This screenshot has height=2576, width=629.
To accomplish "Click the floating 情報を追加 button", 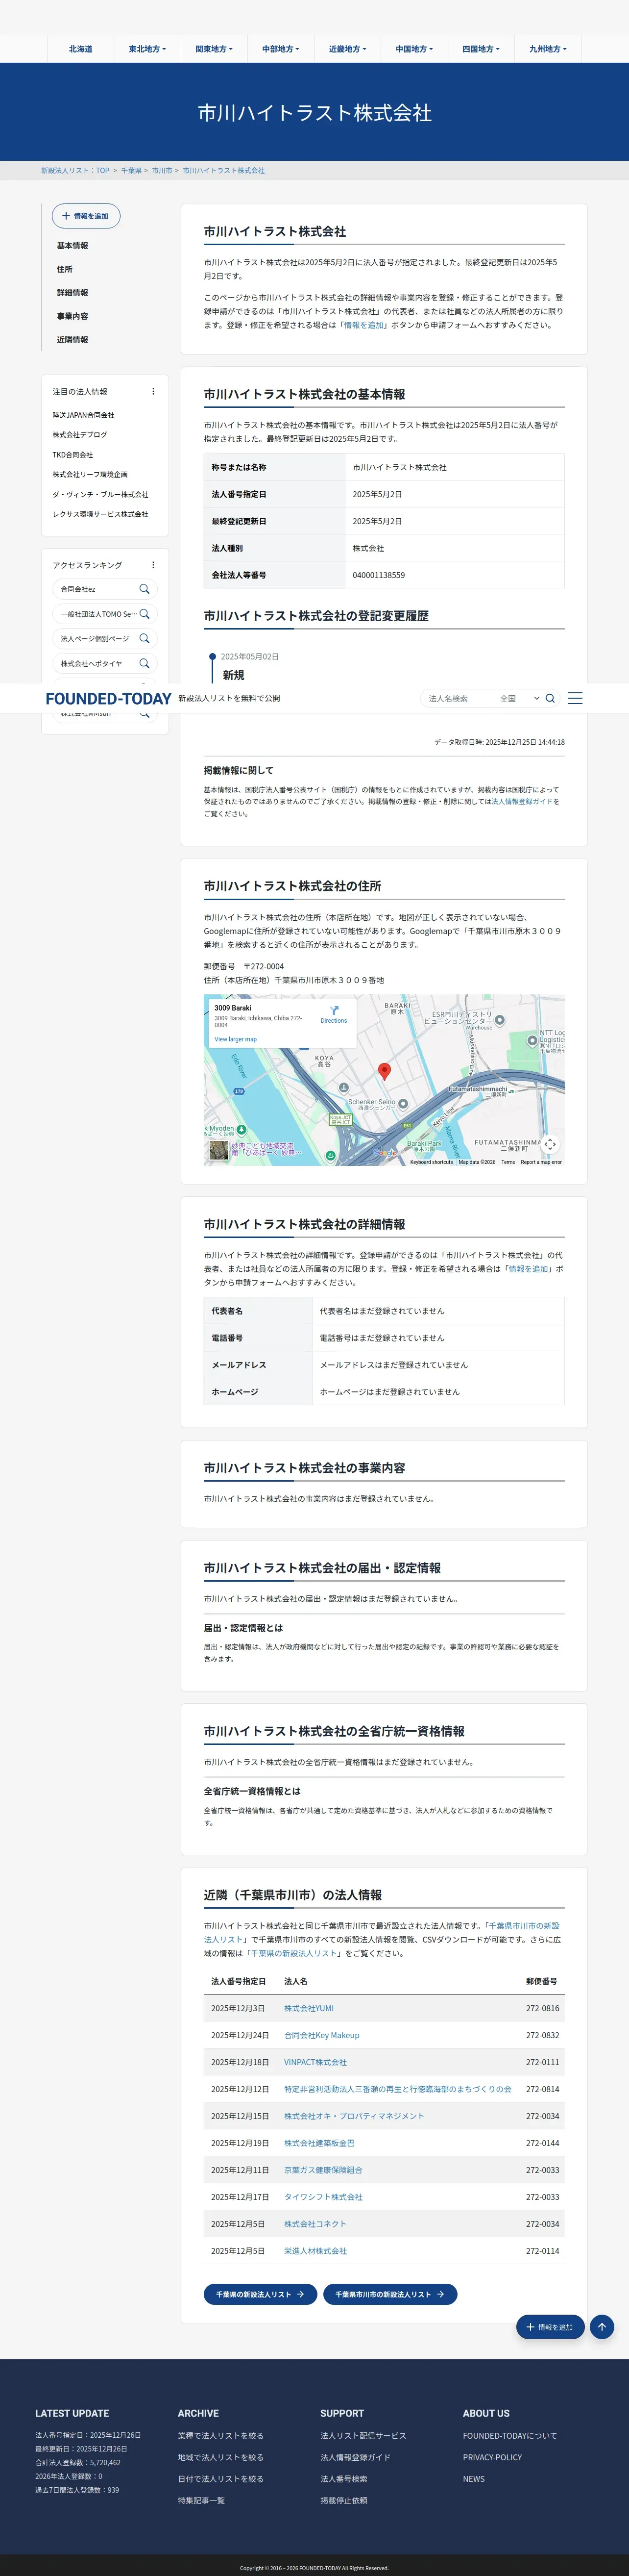I will [550, 2327].
